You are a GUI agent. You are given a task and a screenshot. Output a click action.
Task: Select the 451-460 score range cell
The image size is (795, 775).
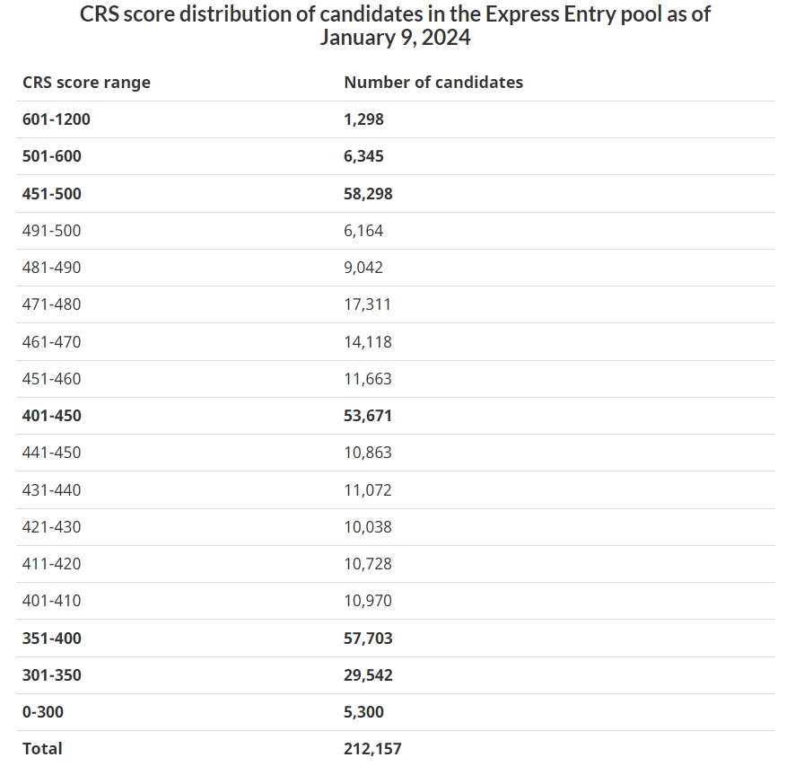coord(51,379)
